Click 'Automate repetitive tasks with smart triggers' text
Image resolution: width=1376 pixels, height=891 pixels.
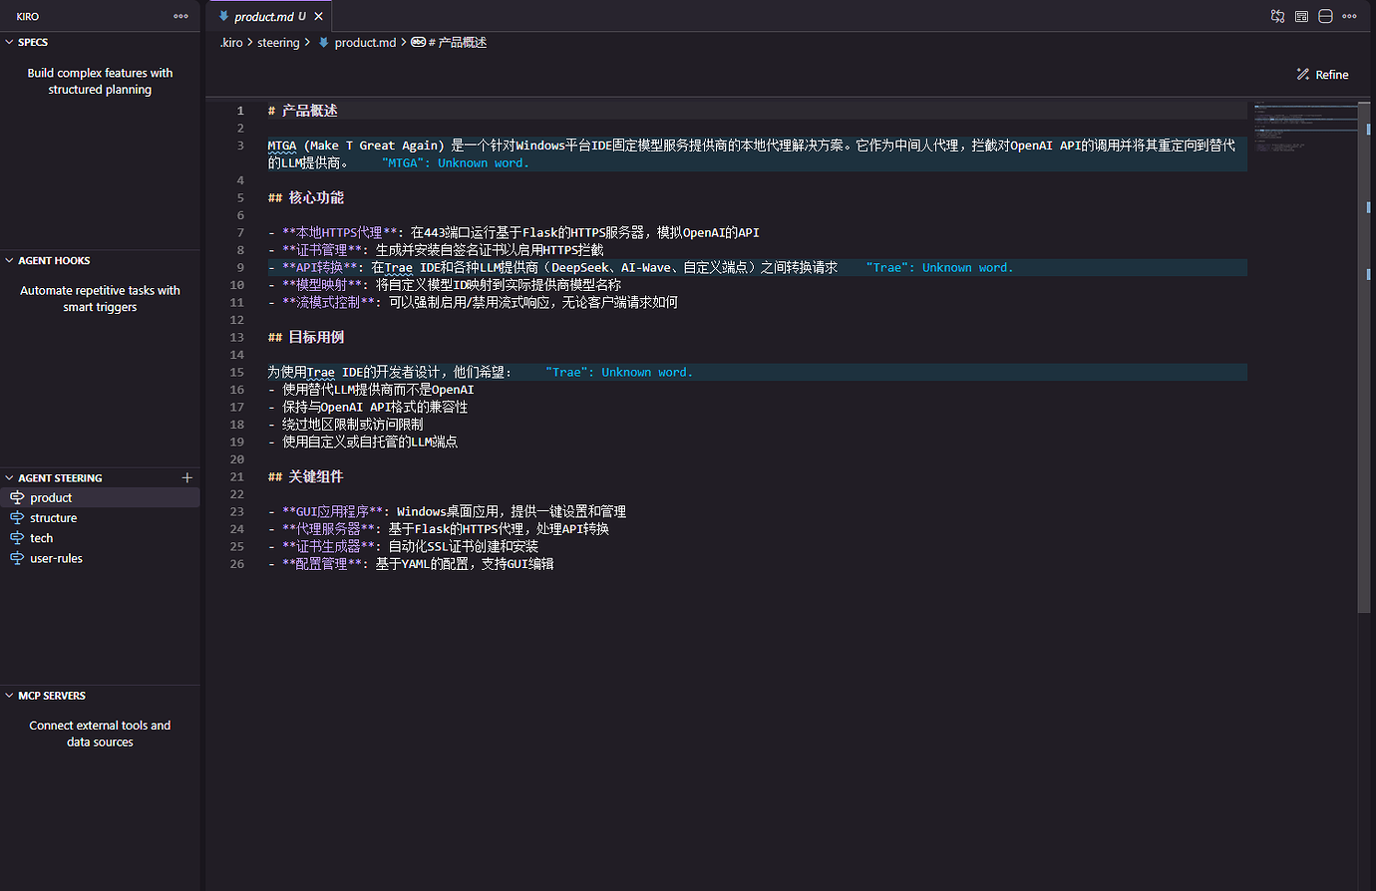pyautogui.click(x=100, y=299)
